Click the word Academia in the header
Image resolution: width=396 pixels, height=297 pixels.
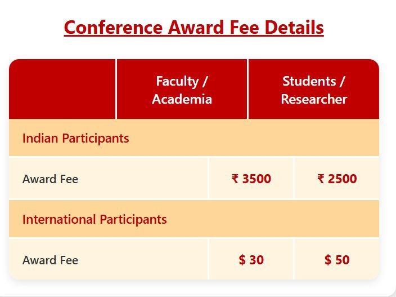pyautogui.click(x=182, y=99)
